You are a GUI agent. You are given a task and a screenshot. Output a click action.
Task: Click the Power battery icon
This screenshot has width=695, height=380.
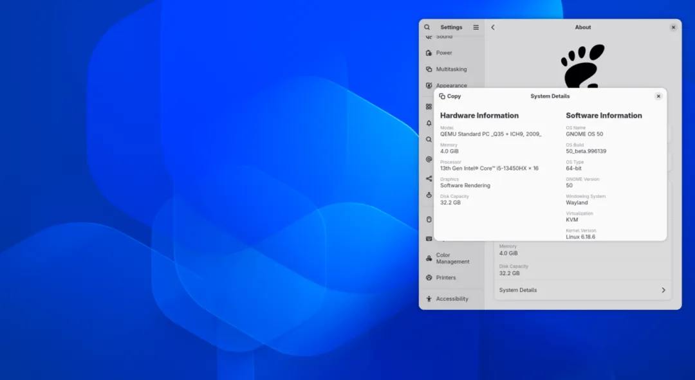click(429, 53)
